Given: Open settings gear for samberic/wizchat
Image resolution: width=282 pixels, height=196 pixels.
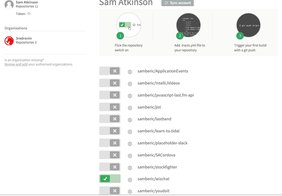Looking at the screenshot, I should coord(130,180).
